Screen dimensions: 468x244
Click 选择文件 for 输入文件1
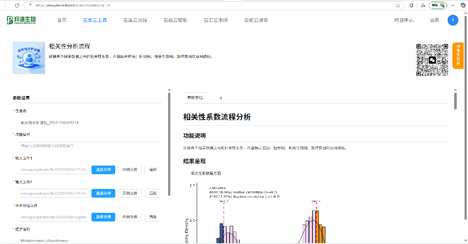tap(103, 169)
